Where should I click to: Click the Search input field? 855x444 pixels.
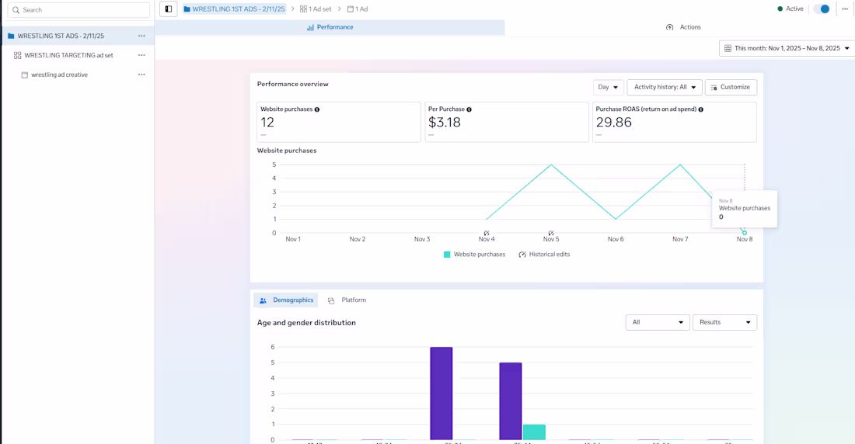(79, 10)
